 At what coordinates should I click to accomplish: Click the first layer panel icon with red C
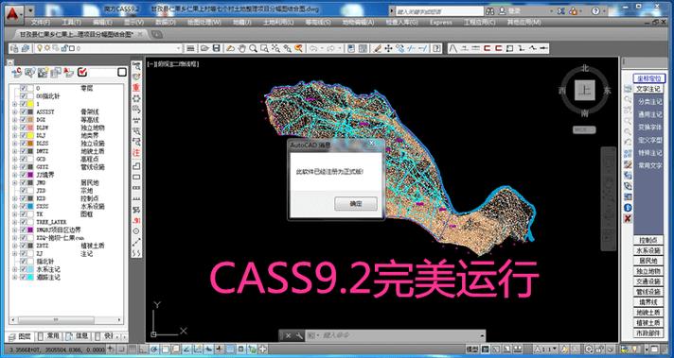(x=17, y=73)
